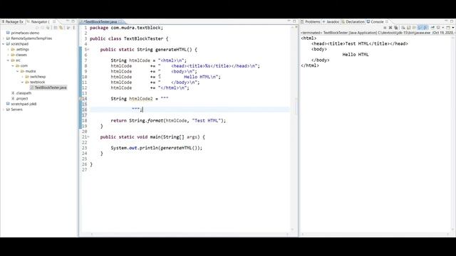The height and width of the screenshot is (256, 456).
Task: Click 'Hello HTML' in the Console output
Action: click(356, 55)
